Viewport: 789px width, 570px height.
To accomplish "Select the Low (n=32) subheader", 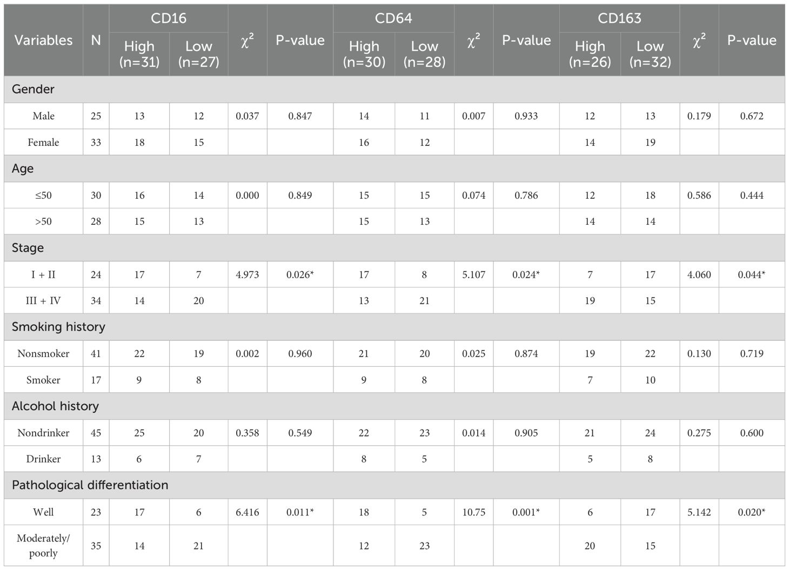I will point(650,54).
